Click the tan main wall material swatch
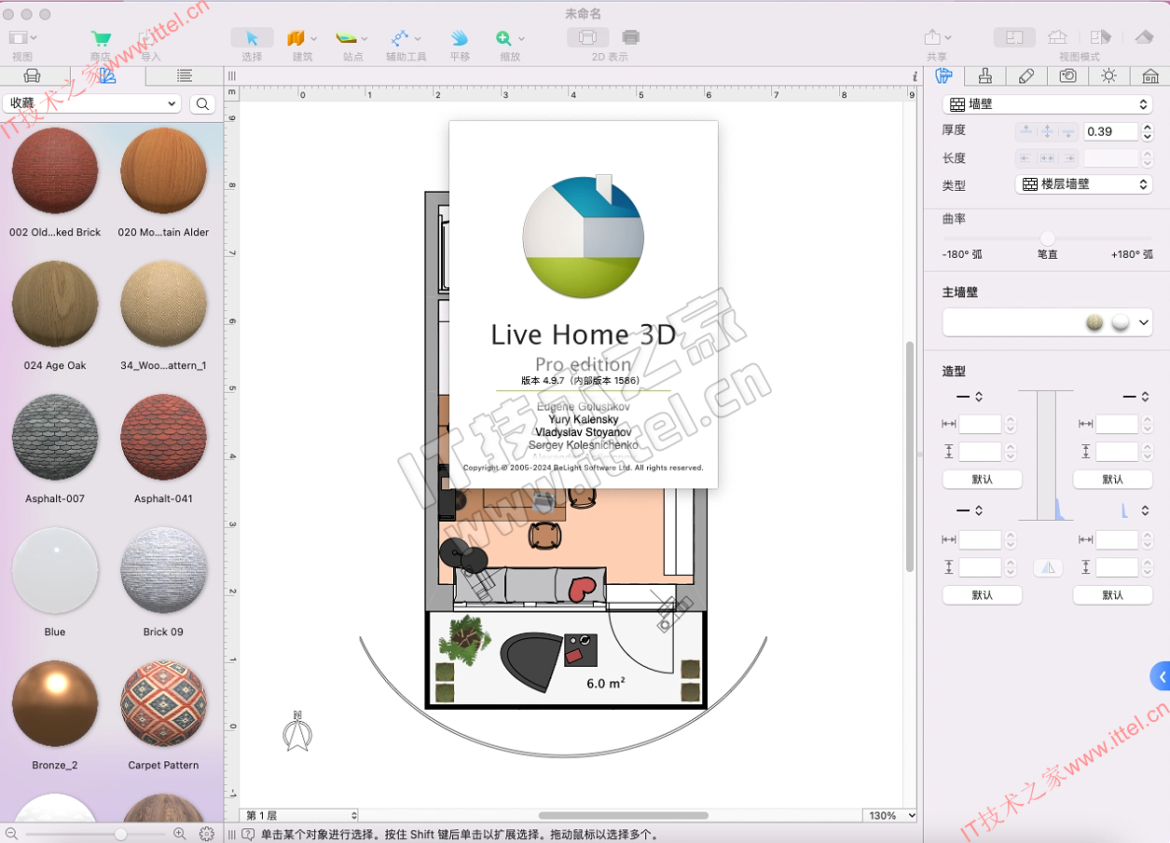Image resolution: width=1170 pixels, height=843 pixels. (x=1094, y=322)
